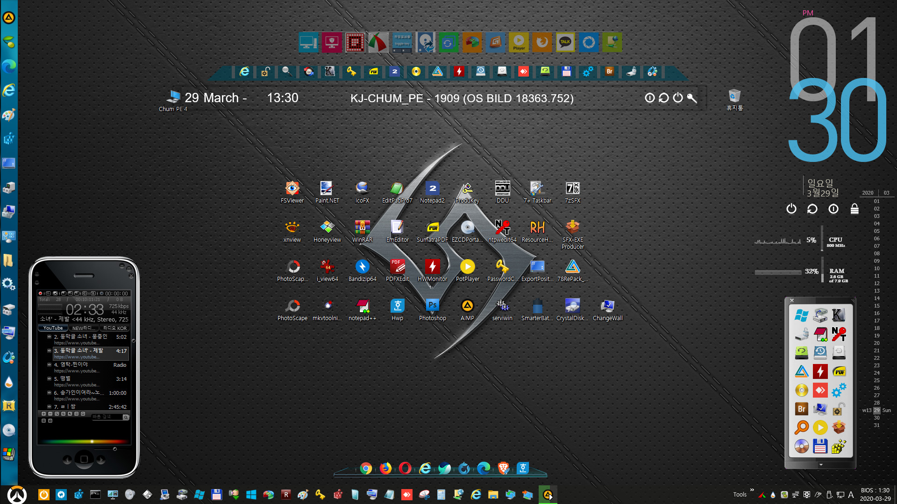Launch EditPadPro7 desktop shortcut

coord(397,192)
